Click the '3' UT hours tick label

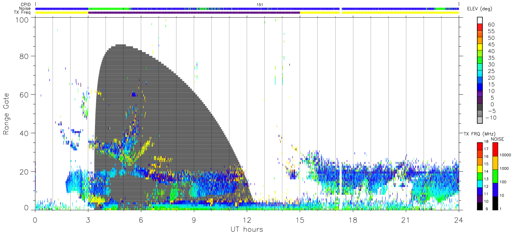pyautogui.click(x=88, y=220)
